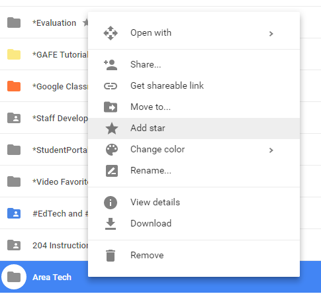This screenshot has height=300, width=321.
Task: Select the #EdTech and folder name
Action: point(60,214)
